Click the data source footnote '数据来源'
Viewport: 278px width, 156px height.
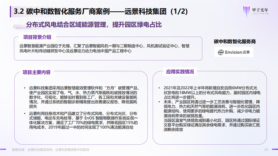(50, 149)
